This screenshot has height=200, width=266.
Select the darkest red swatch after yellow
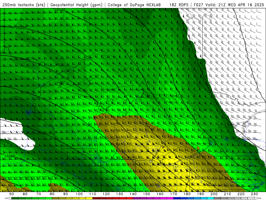pyautogui.click(x=96, y=198)
